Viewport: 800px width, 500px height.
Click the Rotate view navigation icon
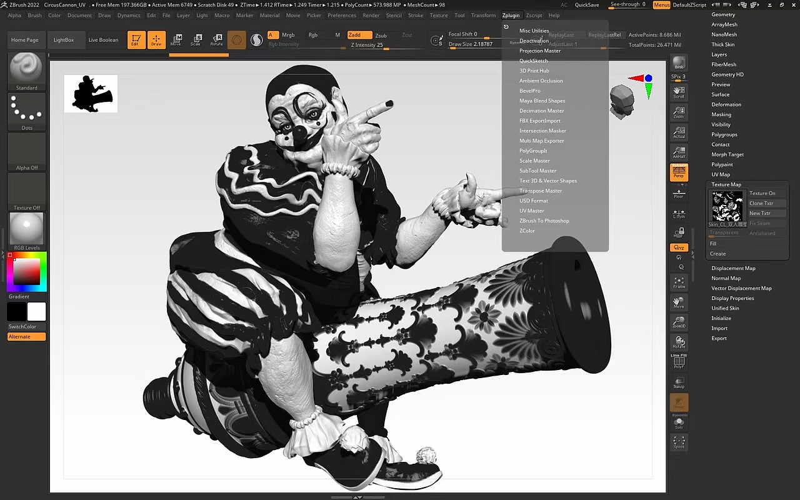click(679, 342)
